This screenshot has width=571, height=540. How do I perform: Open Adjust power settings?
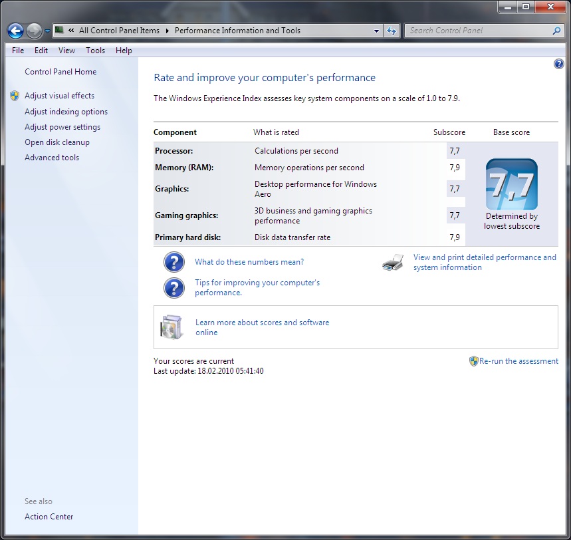[x=62, y=127]
